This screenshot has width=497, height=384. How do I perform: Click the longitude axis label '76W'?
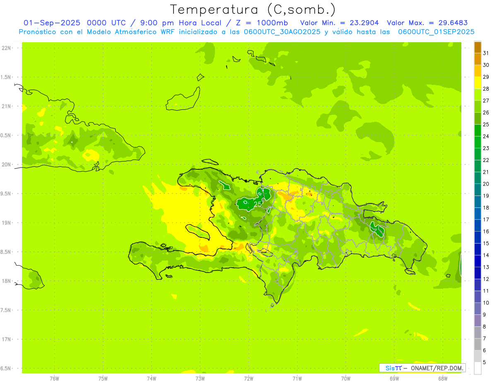[x=54, y=379]
